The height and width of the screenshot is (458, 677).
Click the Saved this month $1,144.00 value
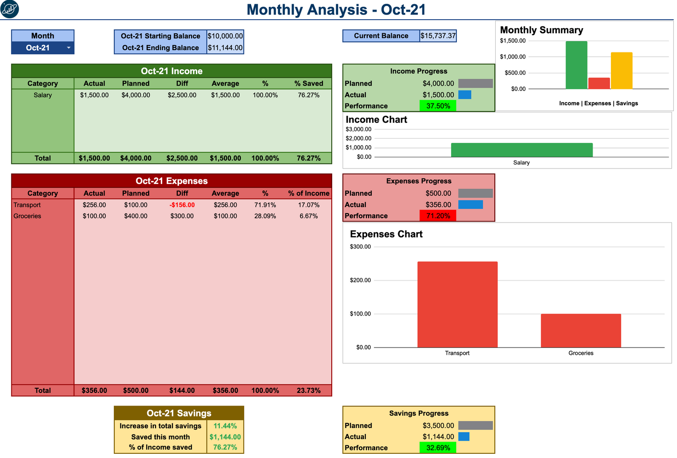pyautogui.click(x=224, y=437)
